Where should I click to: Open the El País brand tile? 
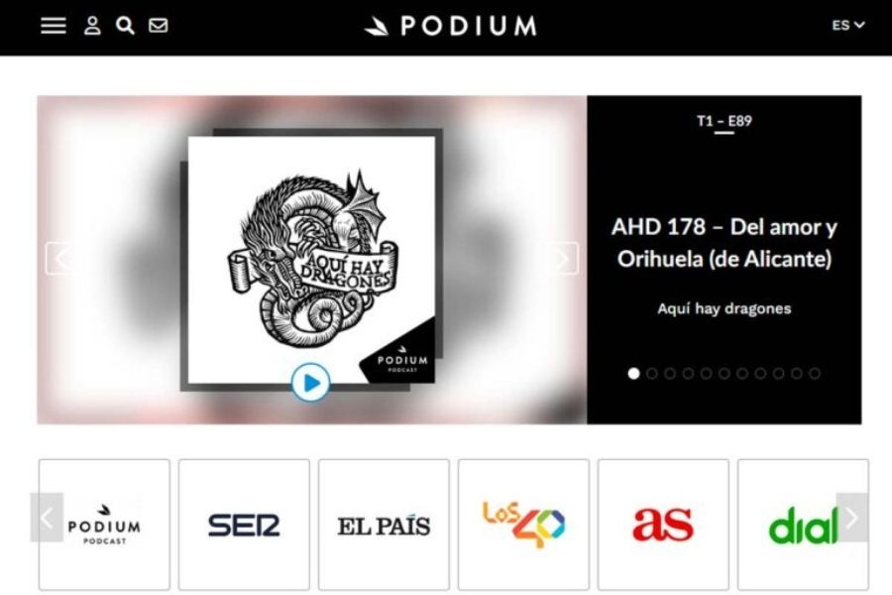pos(384,525)
